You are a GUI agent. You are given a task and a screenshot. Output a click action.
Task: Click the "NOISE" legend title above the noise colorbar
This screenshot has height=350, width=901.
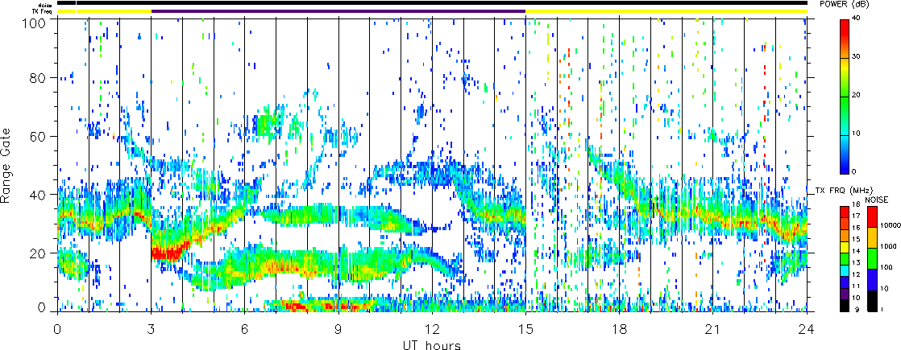click(x=877, y=199)
